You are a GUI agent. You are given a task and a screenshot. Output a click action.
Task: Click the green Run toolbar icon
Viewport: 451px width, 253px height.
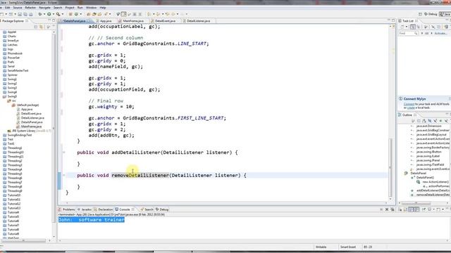pyautogui.click(x=49, y=14)
